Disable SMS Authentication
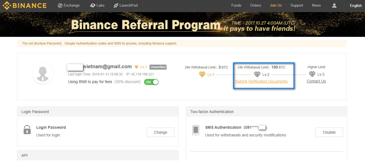Viewport: 365px width, 162px height. coord(329,132)
